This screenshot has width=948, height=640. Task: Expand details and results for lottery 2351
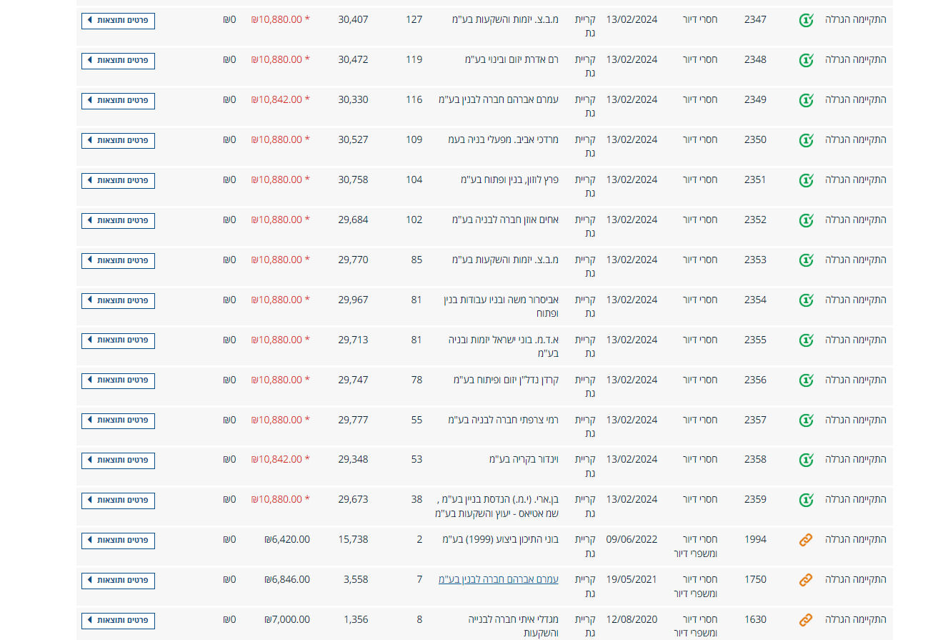118,180
